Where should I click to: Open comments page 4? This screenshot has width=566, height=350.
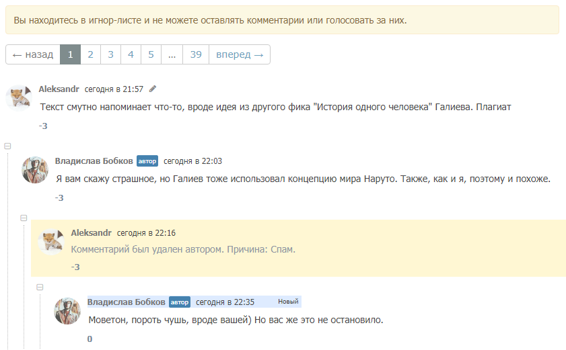(131, 54)
